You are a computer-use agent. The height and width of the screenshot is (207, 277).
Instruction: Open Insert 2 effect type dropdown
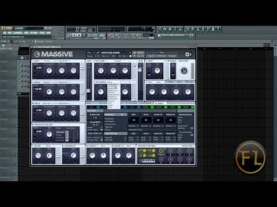[x=130, y=146]
